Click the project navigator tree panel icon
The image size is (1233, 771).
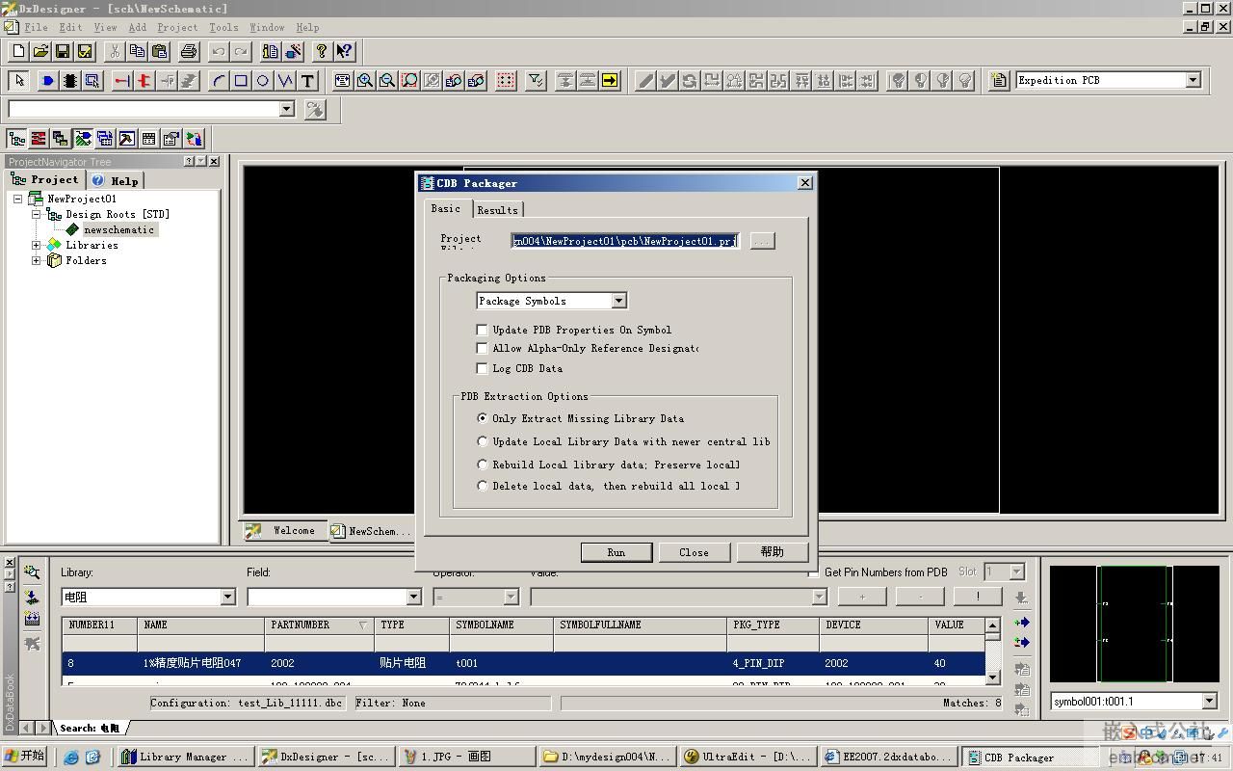[17, 140]
